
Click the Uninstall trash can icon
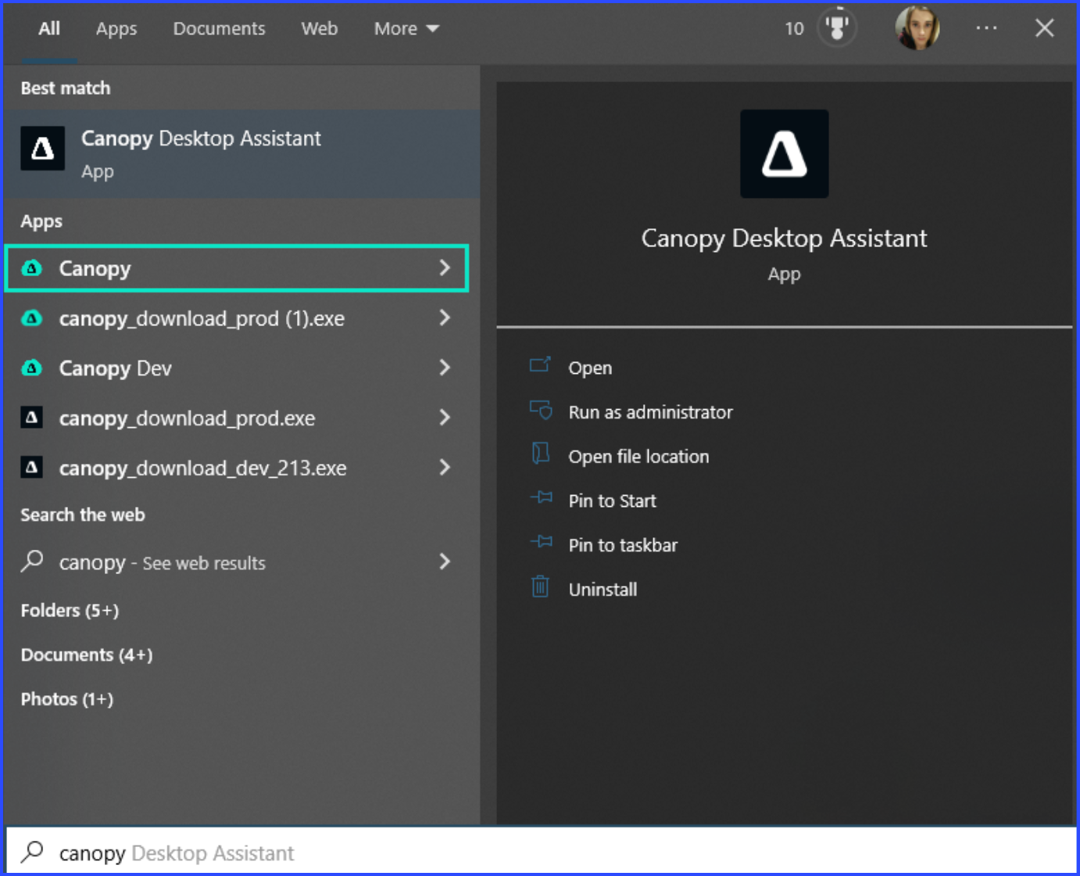click(540, 587)
